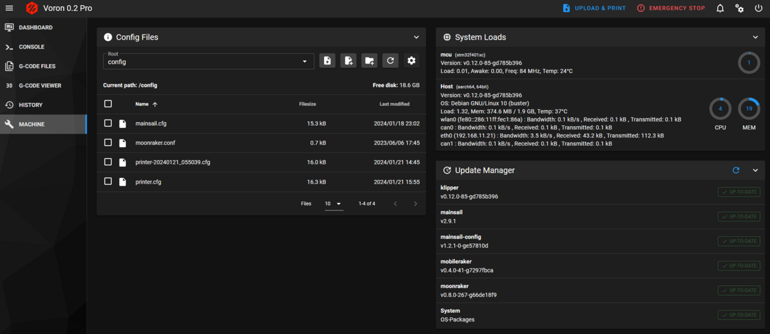This screenshot has height=334, width=770.
Task: Click moonraker UP-TO-DATE status chip
Action: [x=739, y=290]
